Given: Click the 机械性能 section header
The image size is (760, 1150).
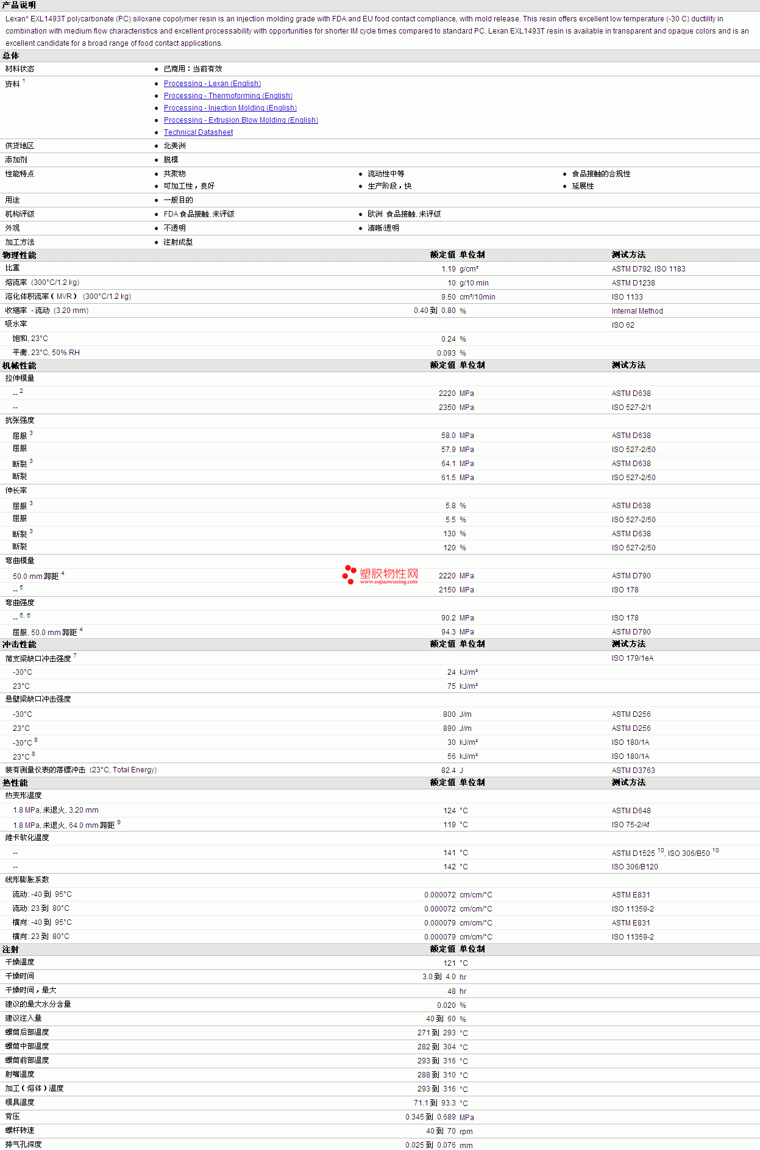Looking at the screenshot, I should point(19,365).
